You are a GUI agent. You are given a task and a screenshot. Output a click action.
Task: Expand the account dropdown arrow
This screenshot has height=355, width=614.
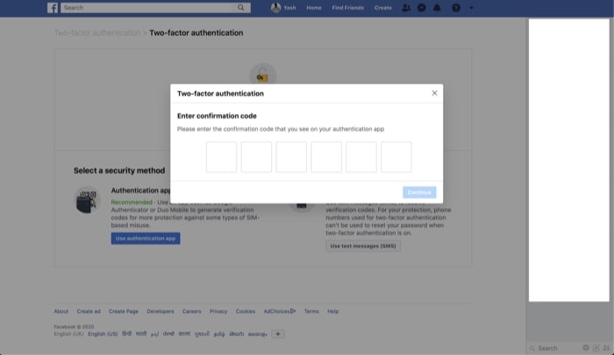coord(471,8)
